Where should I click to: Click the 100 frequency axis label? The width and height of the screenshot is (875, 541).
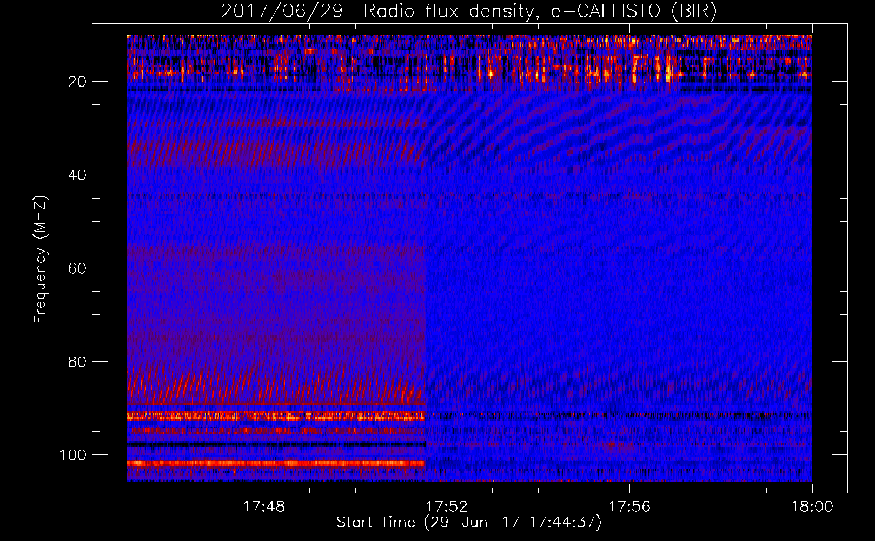point(73,455)
